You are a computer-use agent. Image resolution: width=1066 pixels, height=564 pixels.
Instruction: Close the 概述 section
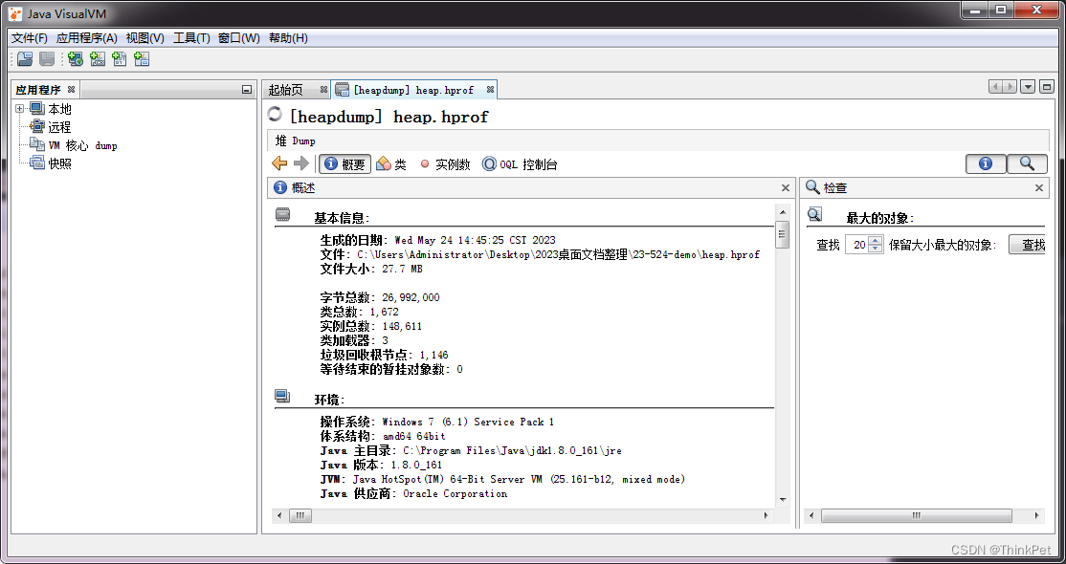(786, 188)
